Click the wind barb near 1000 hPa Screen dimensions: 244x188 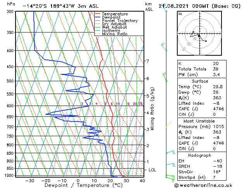point(168,177)
